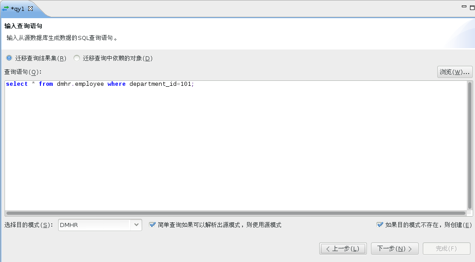Click the horizontal scrollbar of query box

pyautogui.click(x=236, y=213)
